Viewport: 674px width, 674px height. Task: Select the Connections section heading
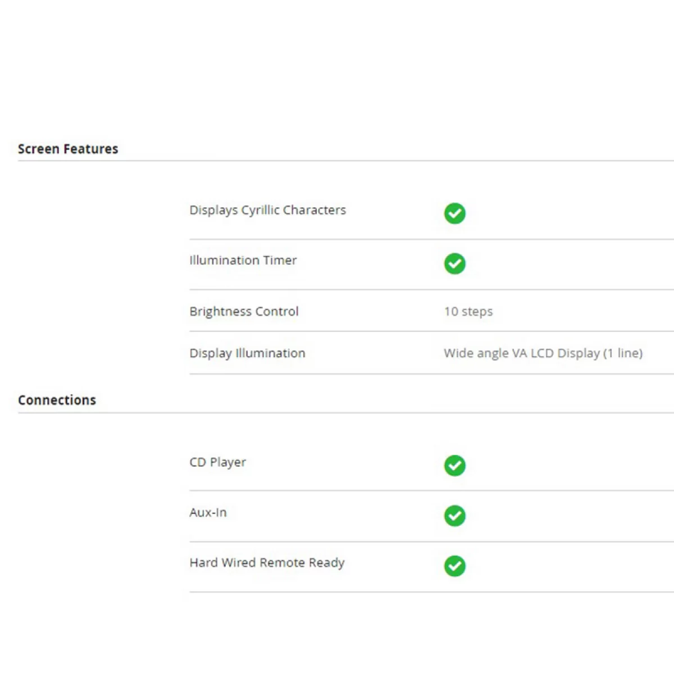point(57,400)
